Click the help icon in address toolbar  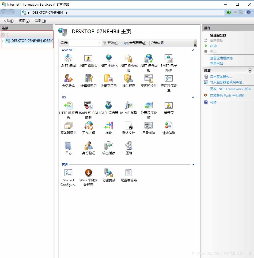pos(248,12)
